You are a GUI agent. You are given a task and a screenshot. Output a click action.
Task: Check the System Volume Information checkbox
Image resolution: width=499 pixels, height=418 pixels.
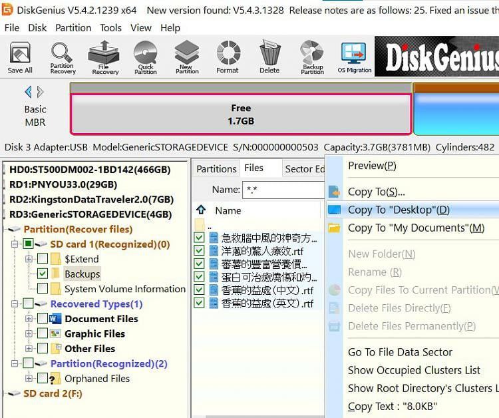coord(43,288)
